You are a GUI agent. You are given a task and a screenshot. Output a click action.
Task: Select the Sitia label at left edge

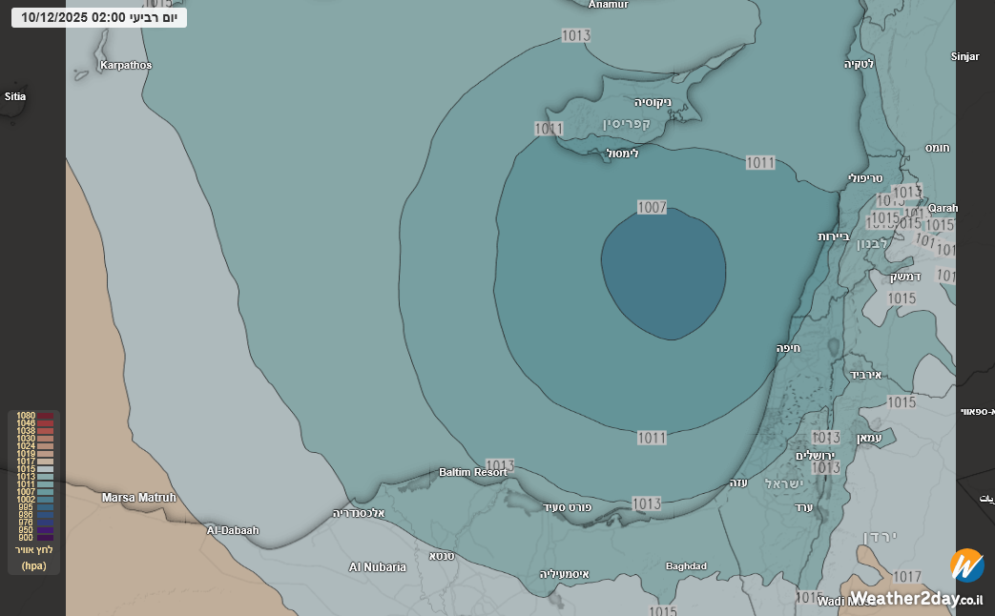pyautogui.click(x=15, y=96)
